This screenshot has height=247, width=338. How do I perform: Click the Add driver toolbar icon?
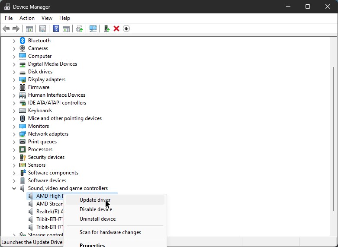tap(107, 28)
